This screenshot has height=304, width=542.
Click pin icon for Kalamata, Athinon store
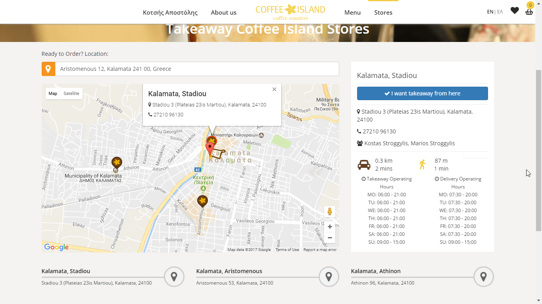click(x=483, y=276)
